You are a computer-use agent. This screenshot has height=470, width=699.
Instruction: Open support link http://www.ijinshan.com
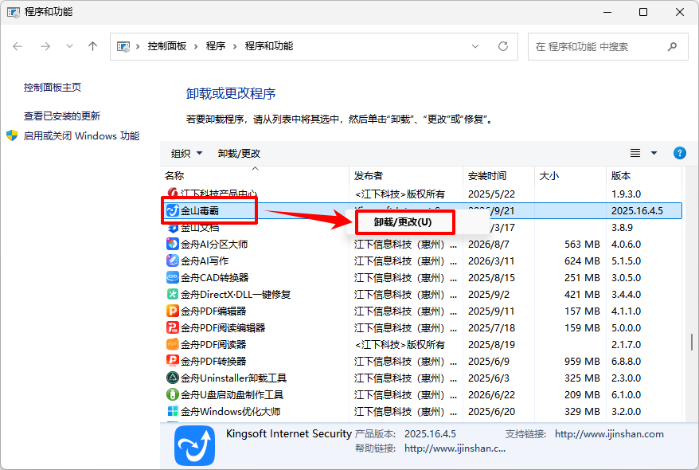[x=609, y=434]
